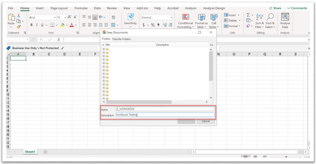Toggle Bold formatting
The height and width of the screenshot is (164, 316).
click(32, 25)
